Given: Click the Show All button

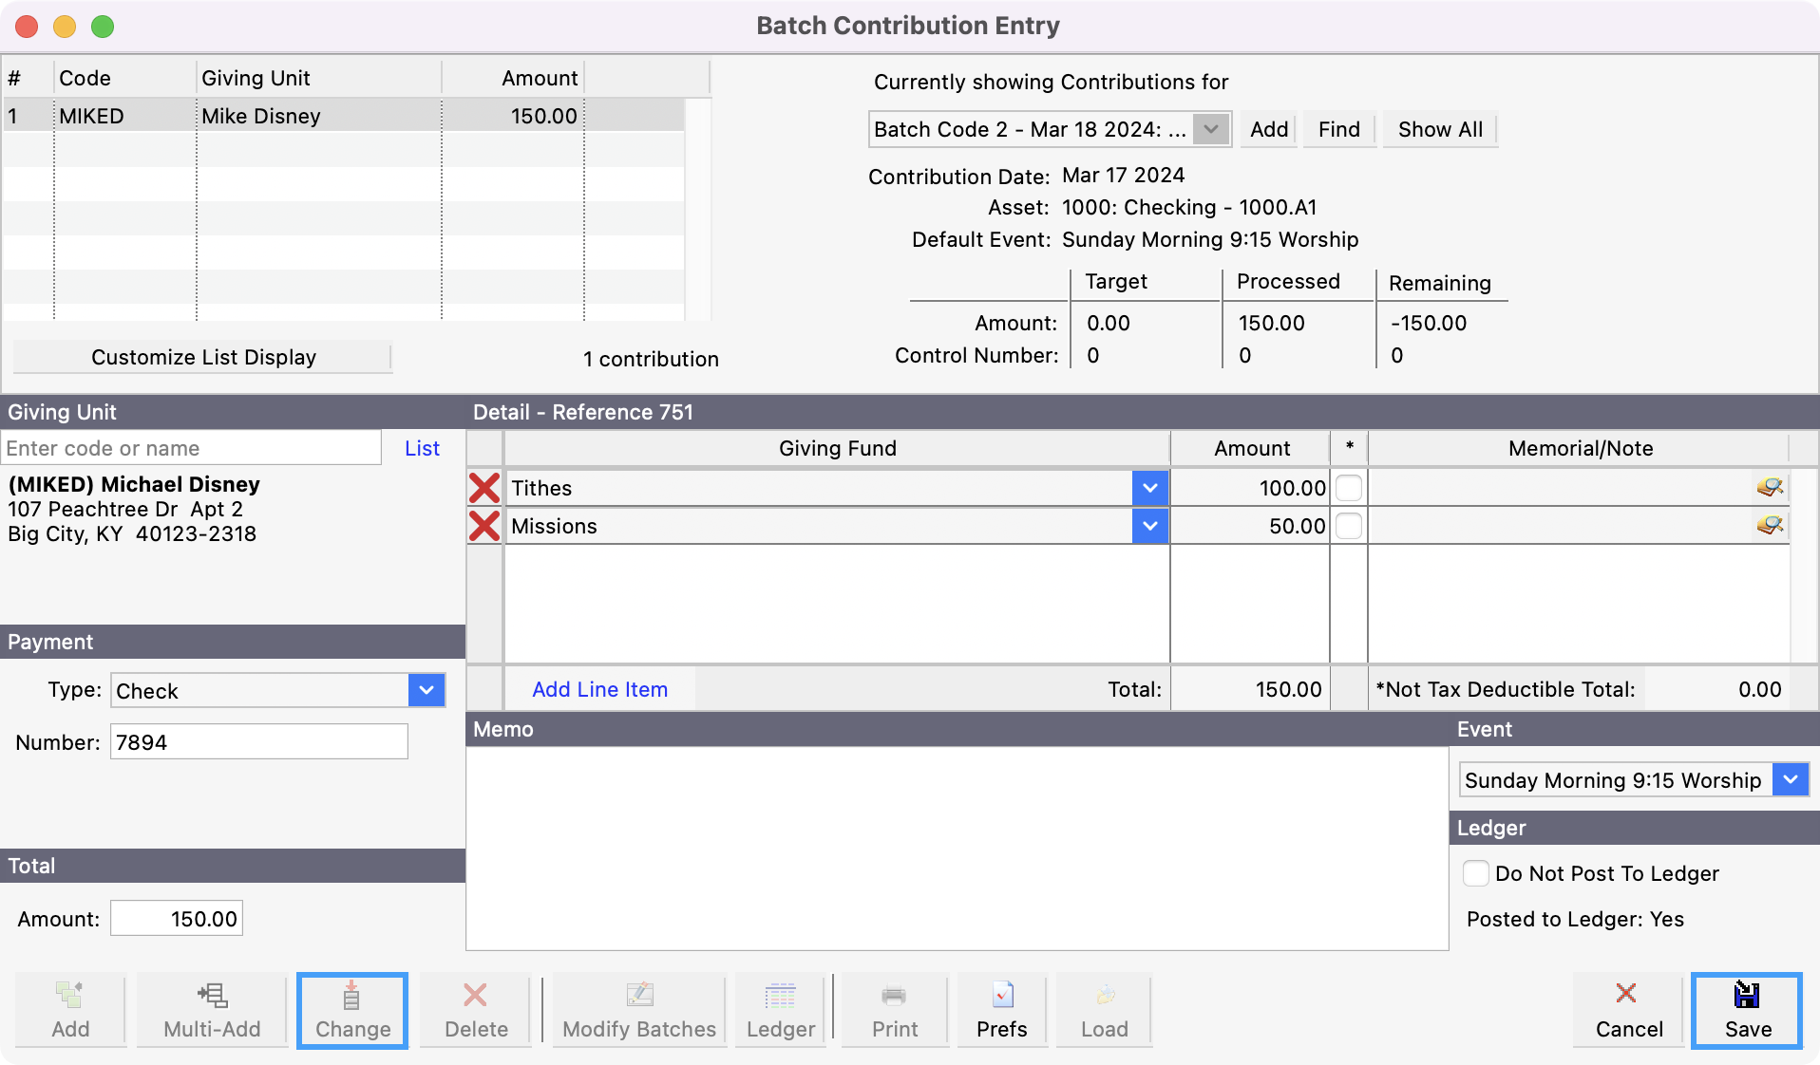Looking at the screenshot, I should click(1438, 129).
